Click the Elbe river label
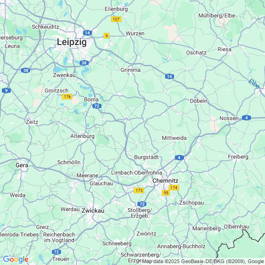Image resolution: width=265 pixels, height=265 pixels. click(254, 83)
